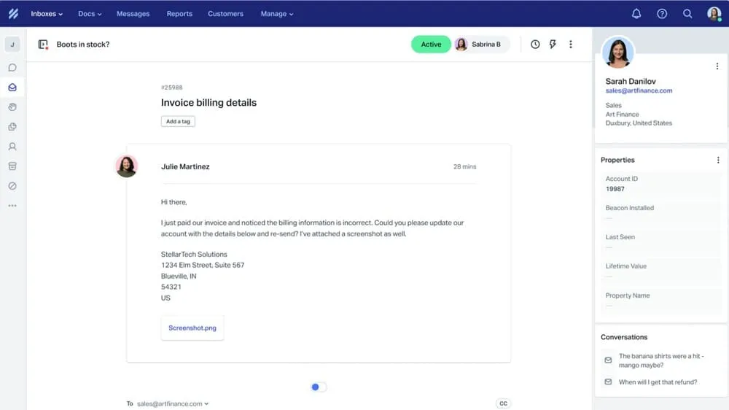The image size is (729, 410).
Task: Open Properties panel options vertical dots
Action: tap(718, 160)
